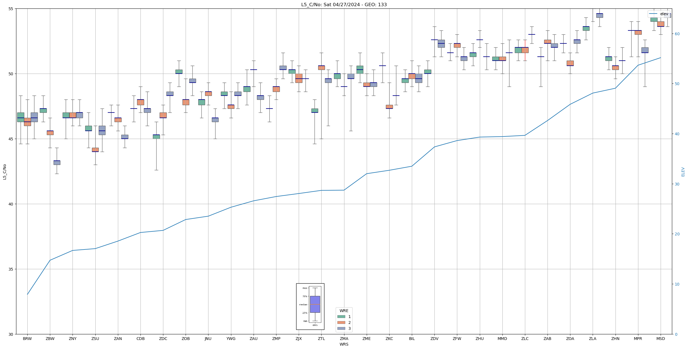Click the YWG x-axis label

[231, 339]
